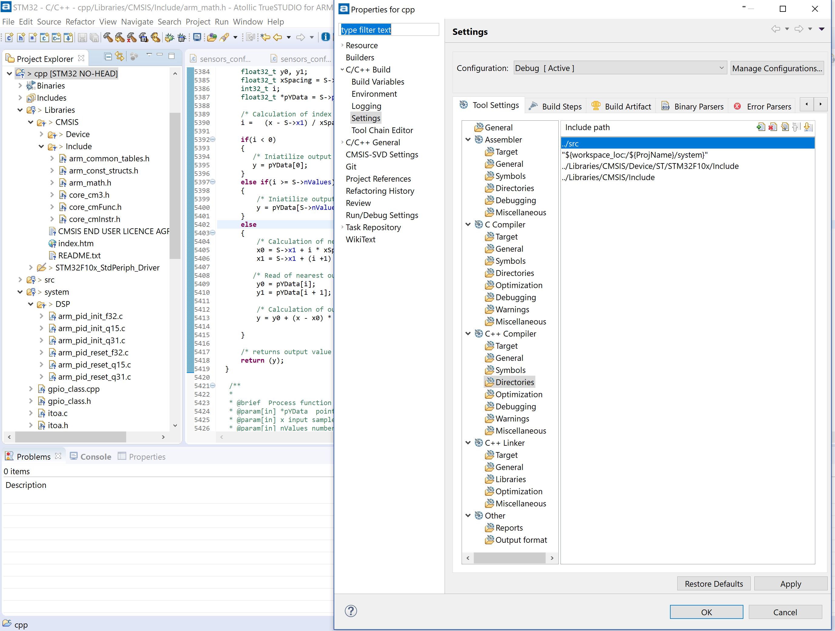Toggle Link with Editor in Project Explorer
This screenshot has width=835, height=631.
pos(120,57)
